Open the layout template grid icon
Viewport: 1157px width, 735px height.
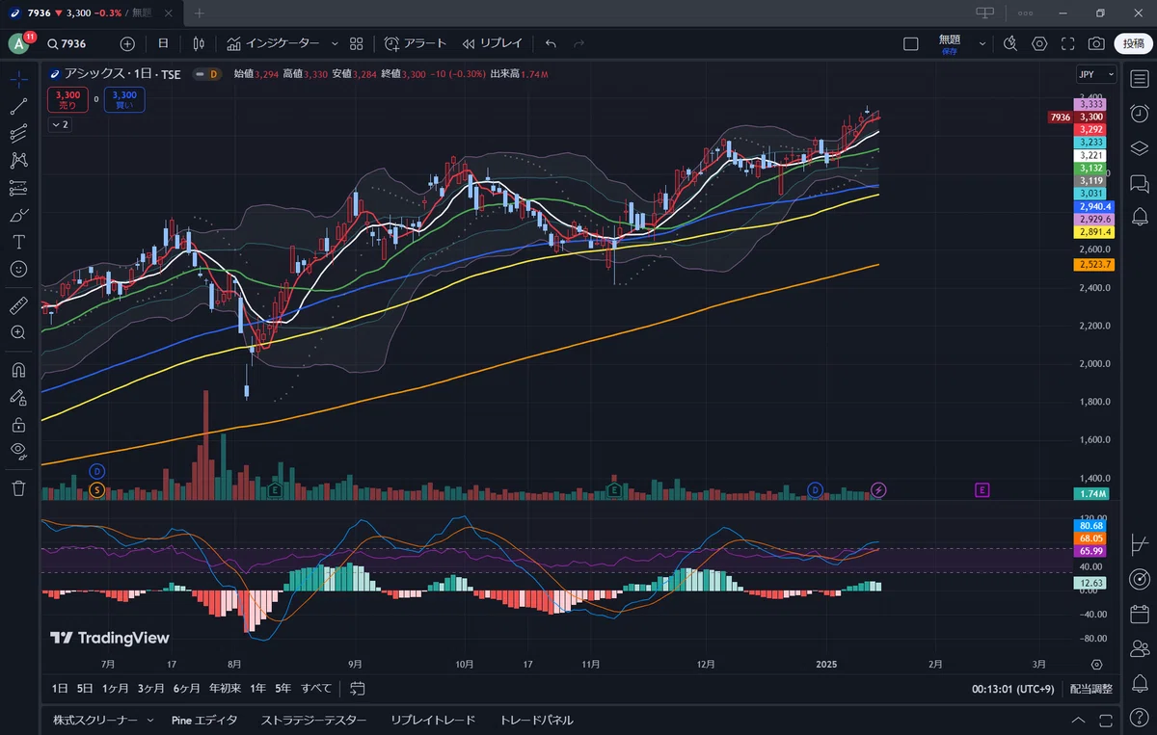[357, 43]
